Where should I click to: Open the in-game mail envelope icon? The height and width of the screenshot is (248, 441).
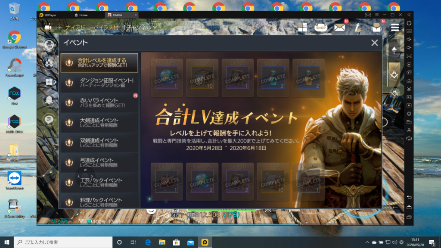click(x=340, y=28)
